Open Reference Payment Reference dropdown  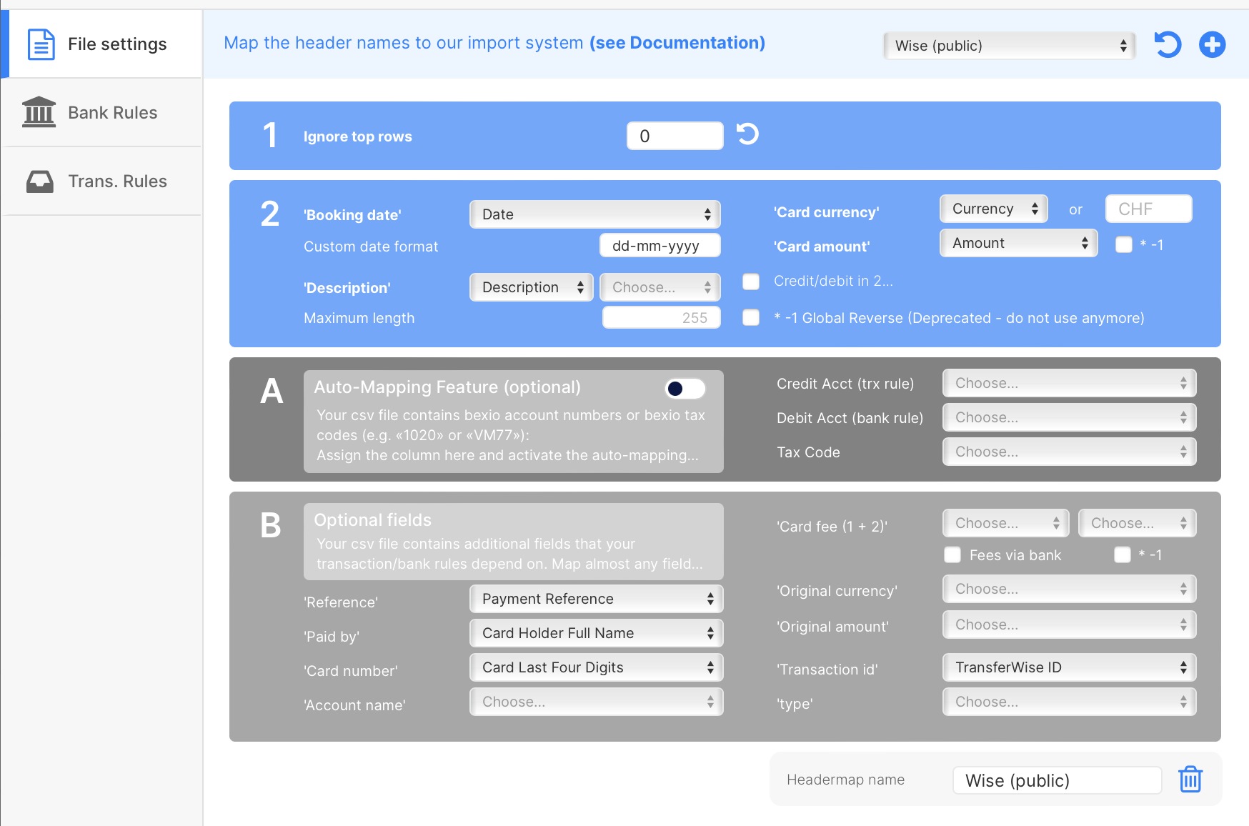pos(596,599)
